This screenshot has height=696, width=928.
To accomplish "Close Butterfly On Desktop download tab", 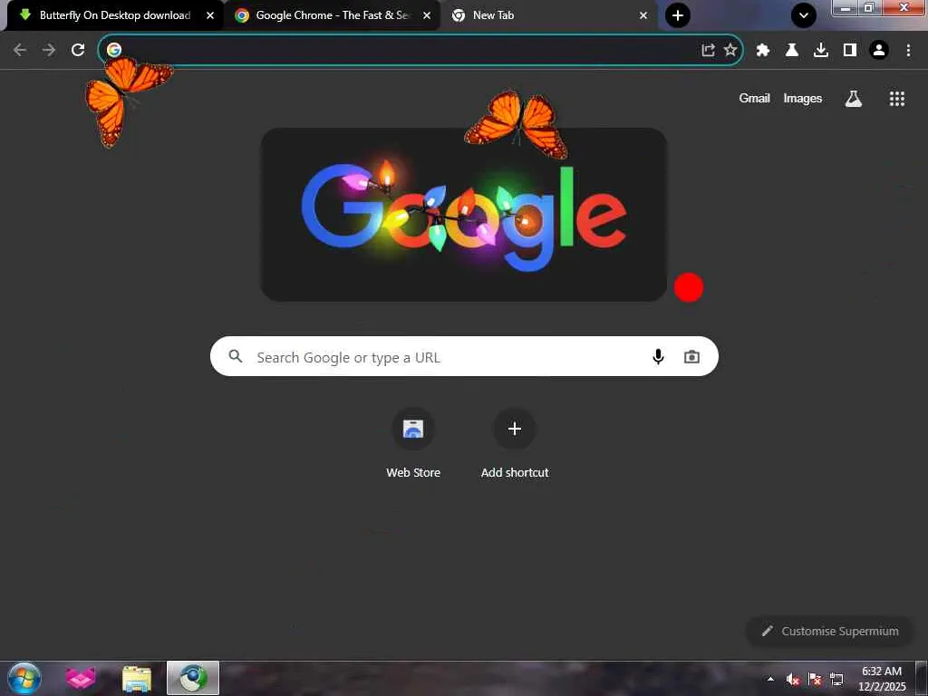I will tap(210, 15).
